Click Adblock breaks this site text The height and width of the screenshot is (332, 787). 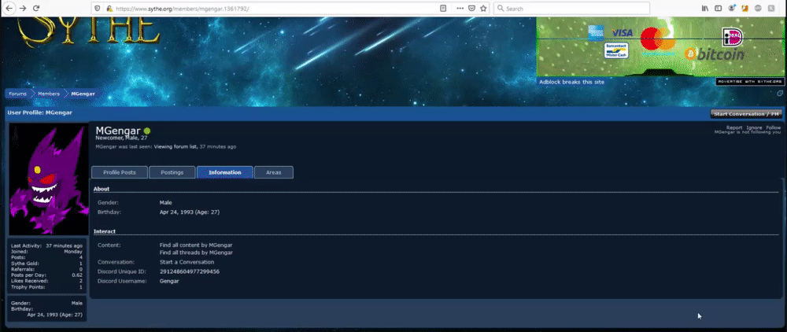[571, 82]
